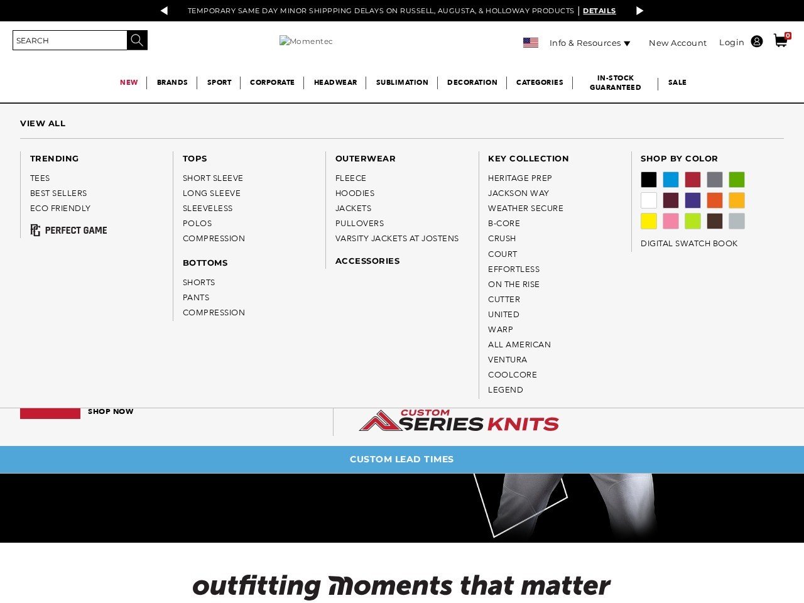Viewport: 804px width, 603px height.
Task: Click the Momentec logo
Action: (306, 41)
